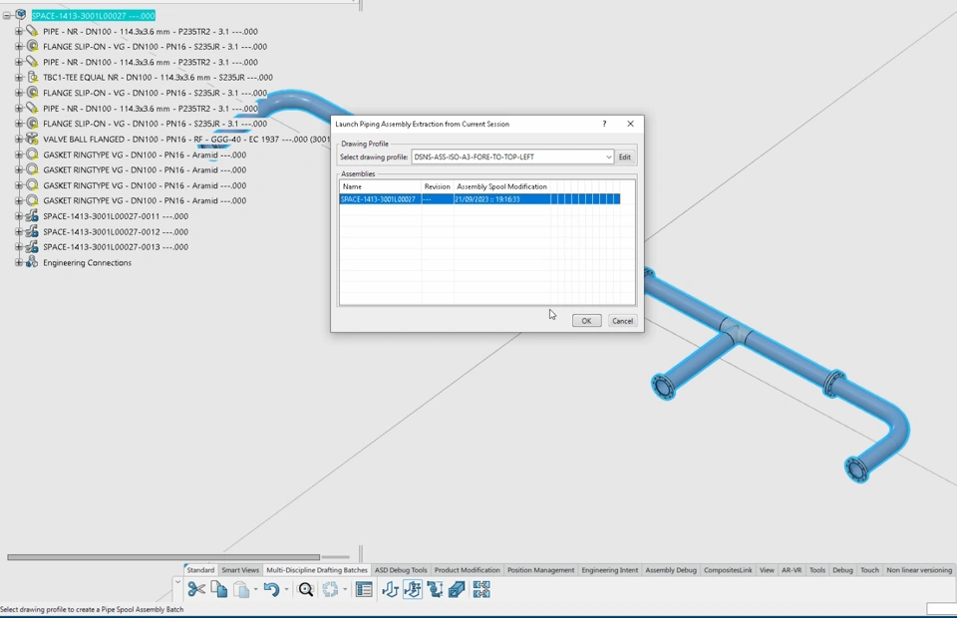Viewport: 957px width, 618px height.
Task: Click the root product icon SPACE-1413-3001L00027
Action: pos(21,15)
